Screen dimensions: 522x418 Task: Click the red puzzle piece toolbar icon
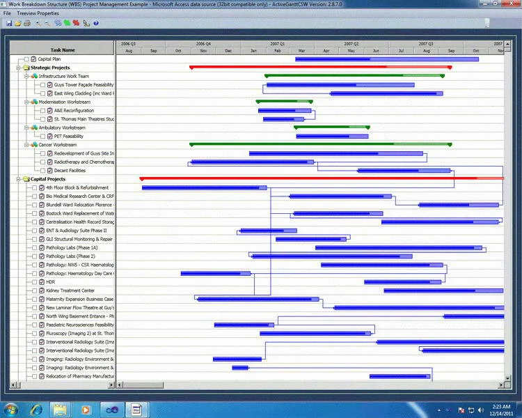coord(77,23)
